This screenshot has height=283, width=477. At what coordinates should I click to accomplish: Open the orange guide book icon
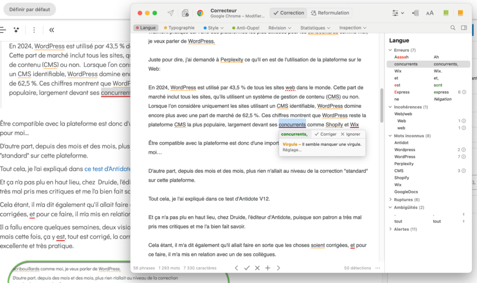click(460, 13)
